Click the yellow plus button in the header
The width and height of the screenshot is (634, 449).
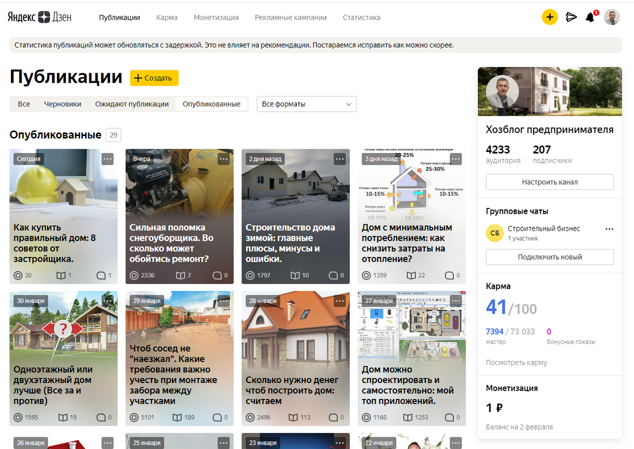[x=549, y=17]
